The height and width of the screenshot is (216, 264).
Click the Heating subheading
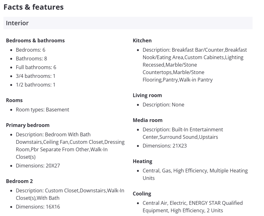[143, 161]
